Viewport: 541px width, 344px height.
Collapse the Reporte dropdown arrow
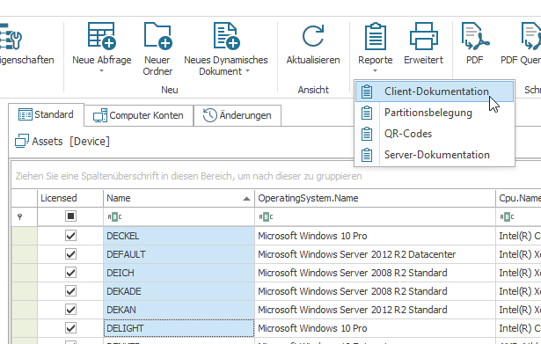[x=375, y=71]
